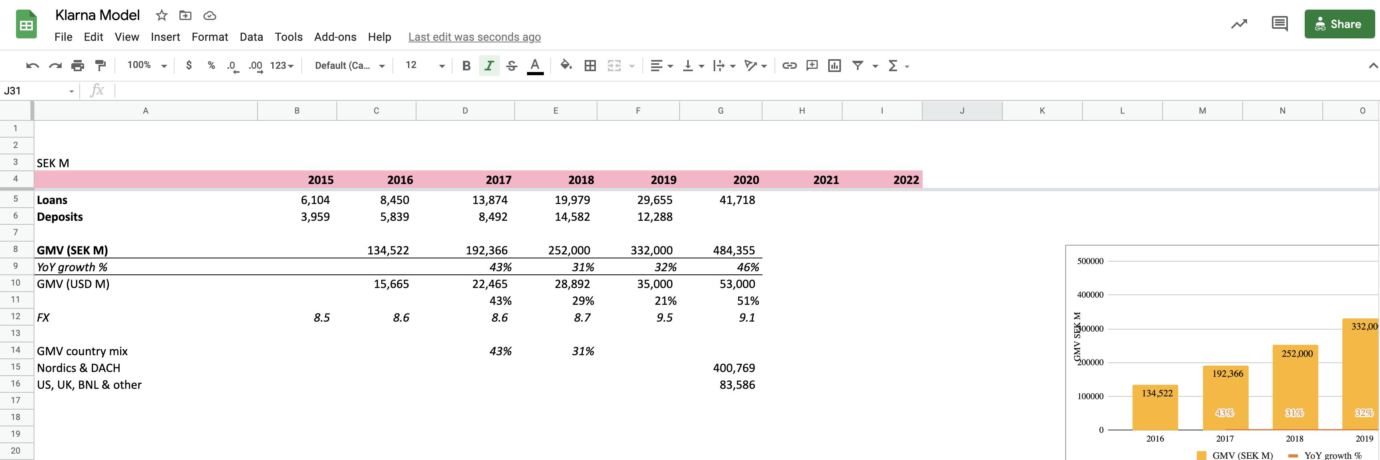Decrease decimal places
Viewport: 1380px width, 460px height.
tap(233, 66)
